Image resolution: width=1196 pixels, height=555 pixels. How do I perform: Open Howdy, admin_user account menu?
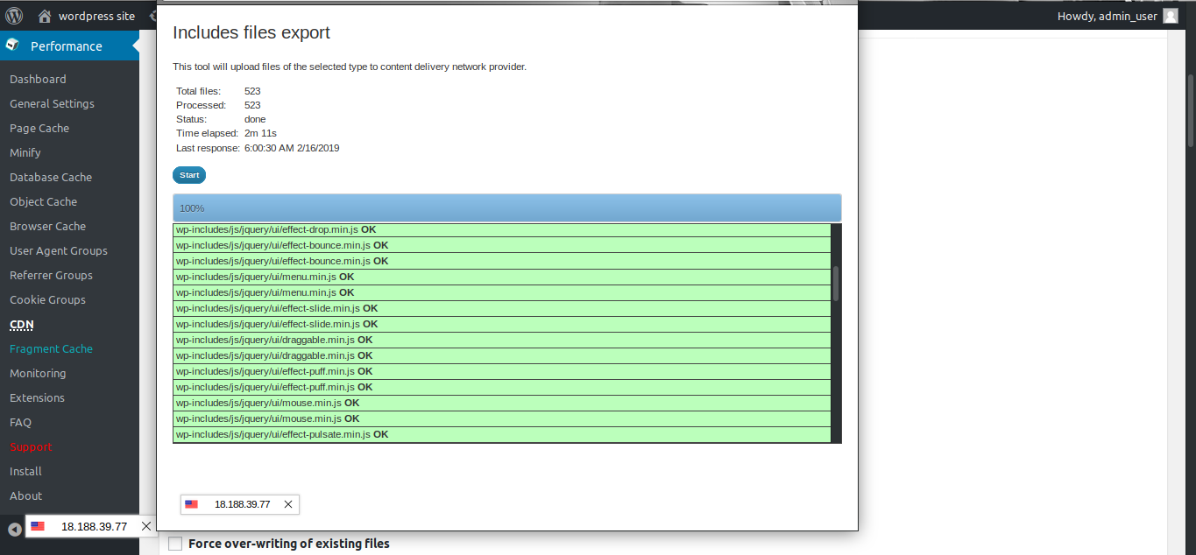(1107, 16)
